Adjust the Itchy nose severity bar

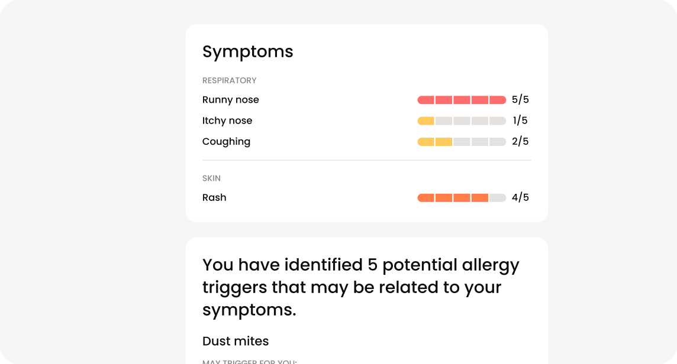tap(462, 121)
